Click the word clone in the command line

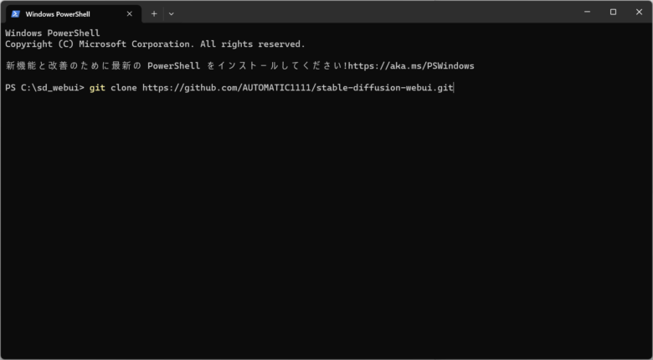point(124,88)
